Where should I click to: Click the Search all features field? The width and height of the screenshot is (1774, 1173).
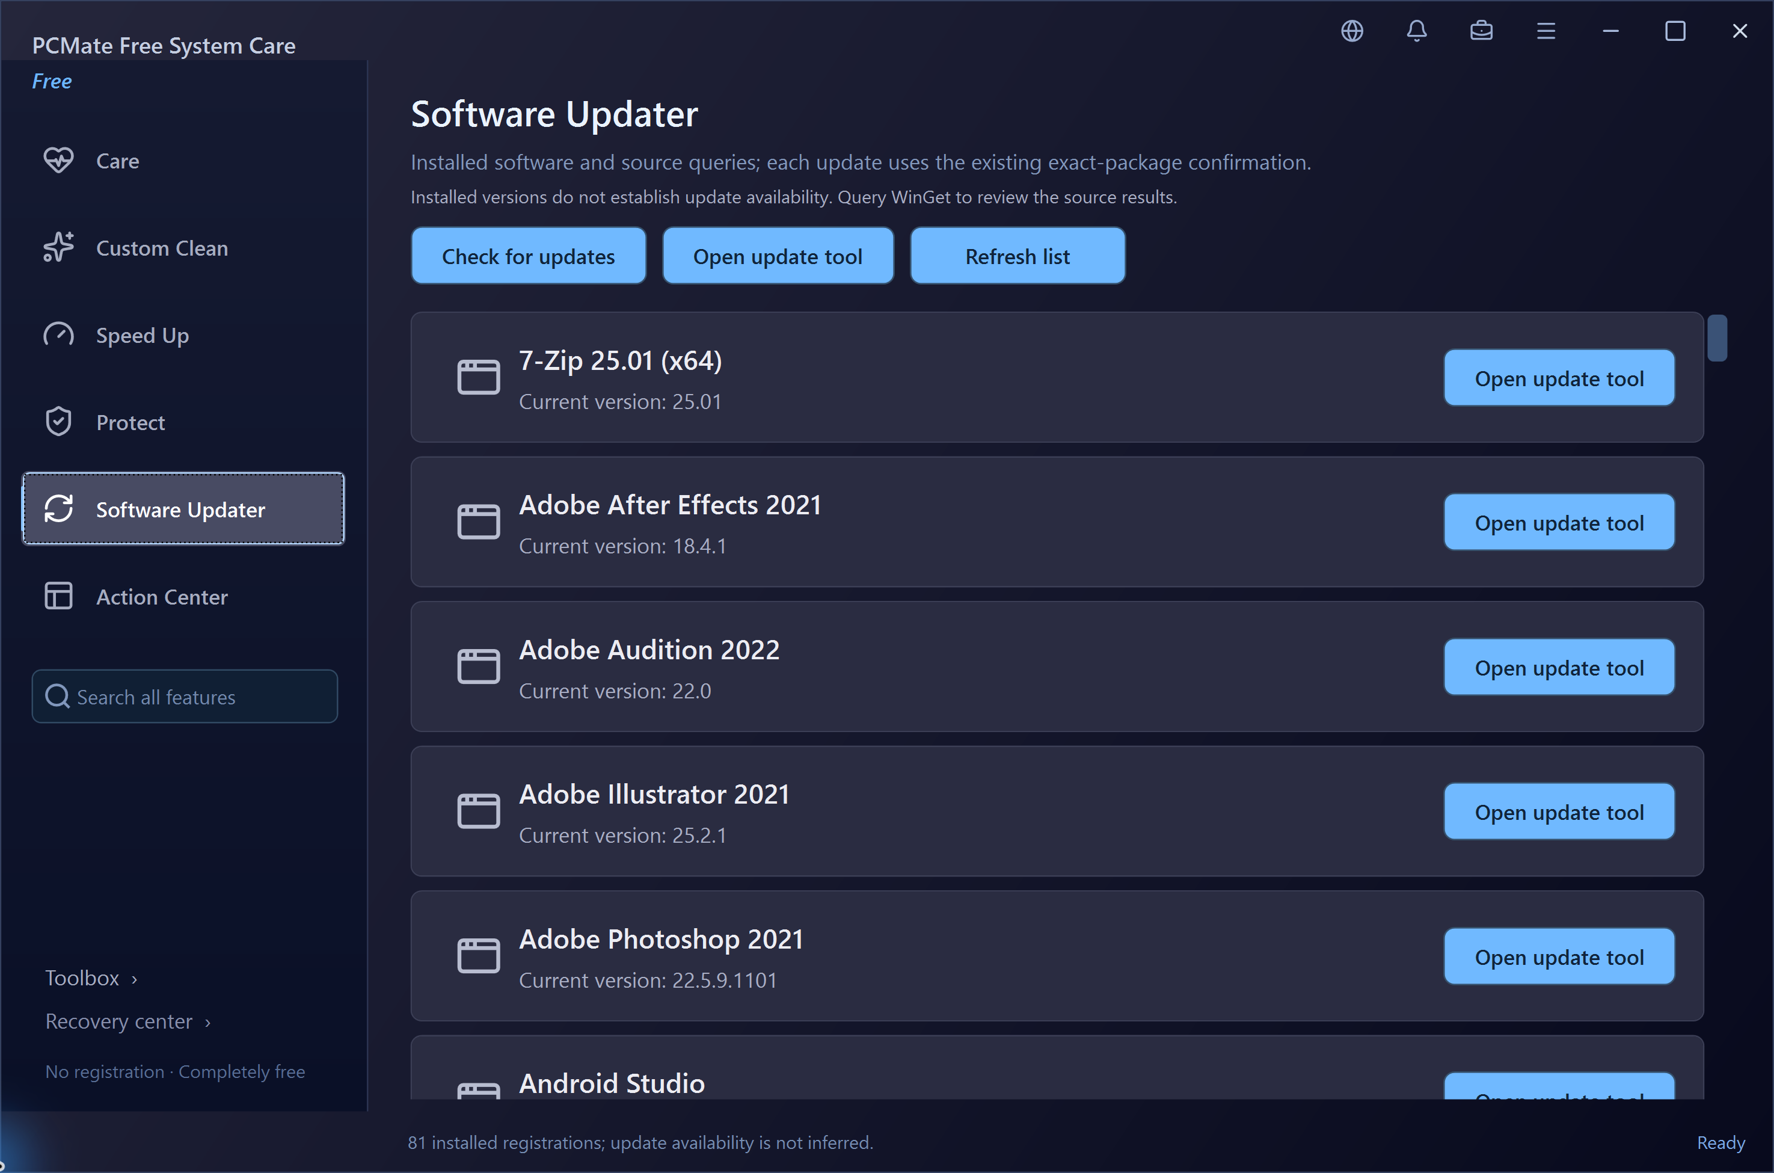point(185,697)
